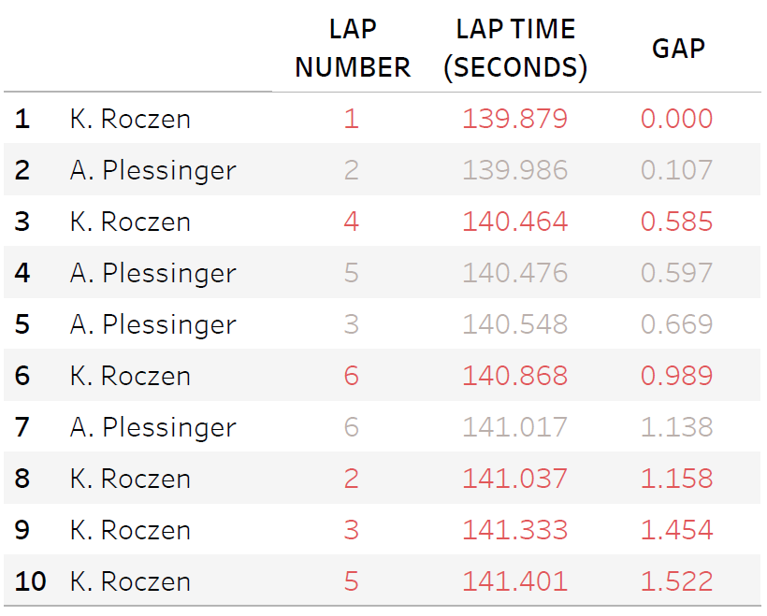Image resolution: width=767 pixels, height=616 pixels.
Task: Select rank number 10 in last row
Action: [x=30, y=581]
